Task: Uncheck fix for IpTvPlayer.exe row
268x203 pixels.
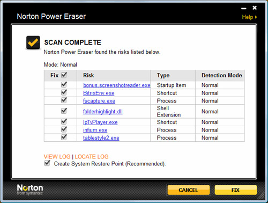Action: (x=64, y=122)
